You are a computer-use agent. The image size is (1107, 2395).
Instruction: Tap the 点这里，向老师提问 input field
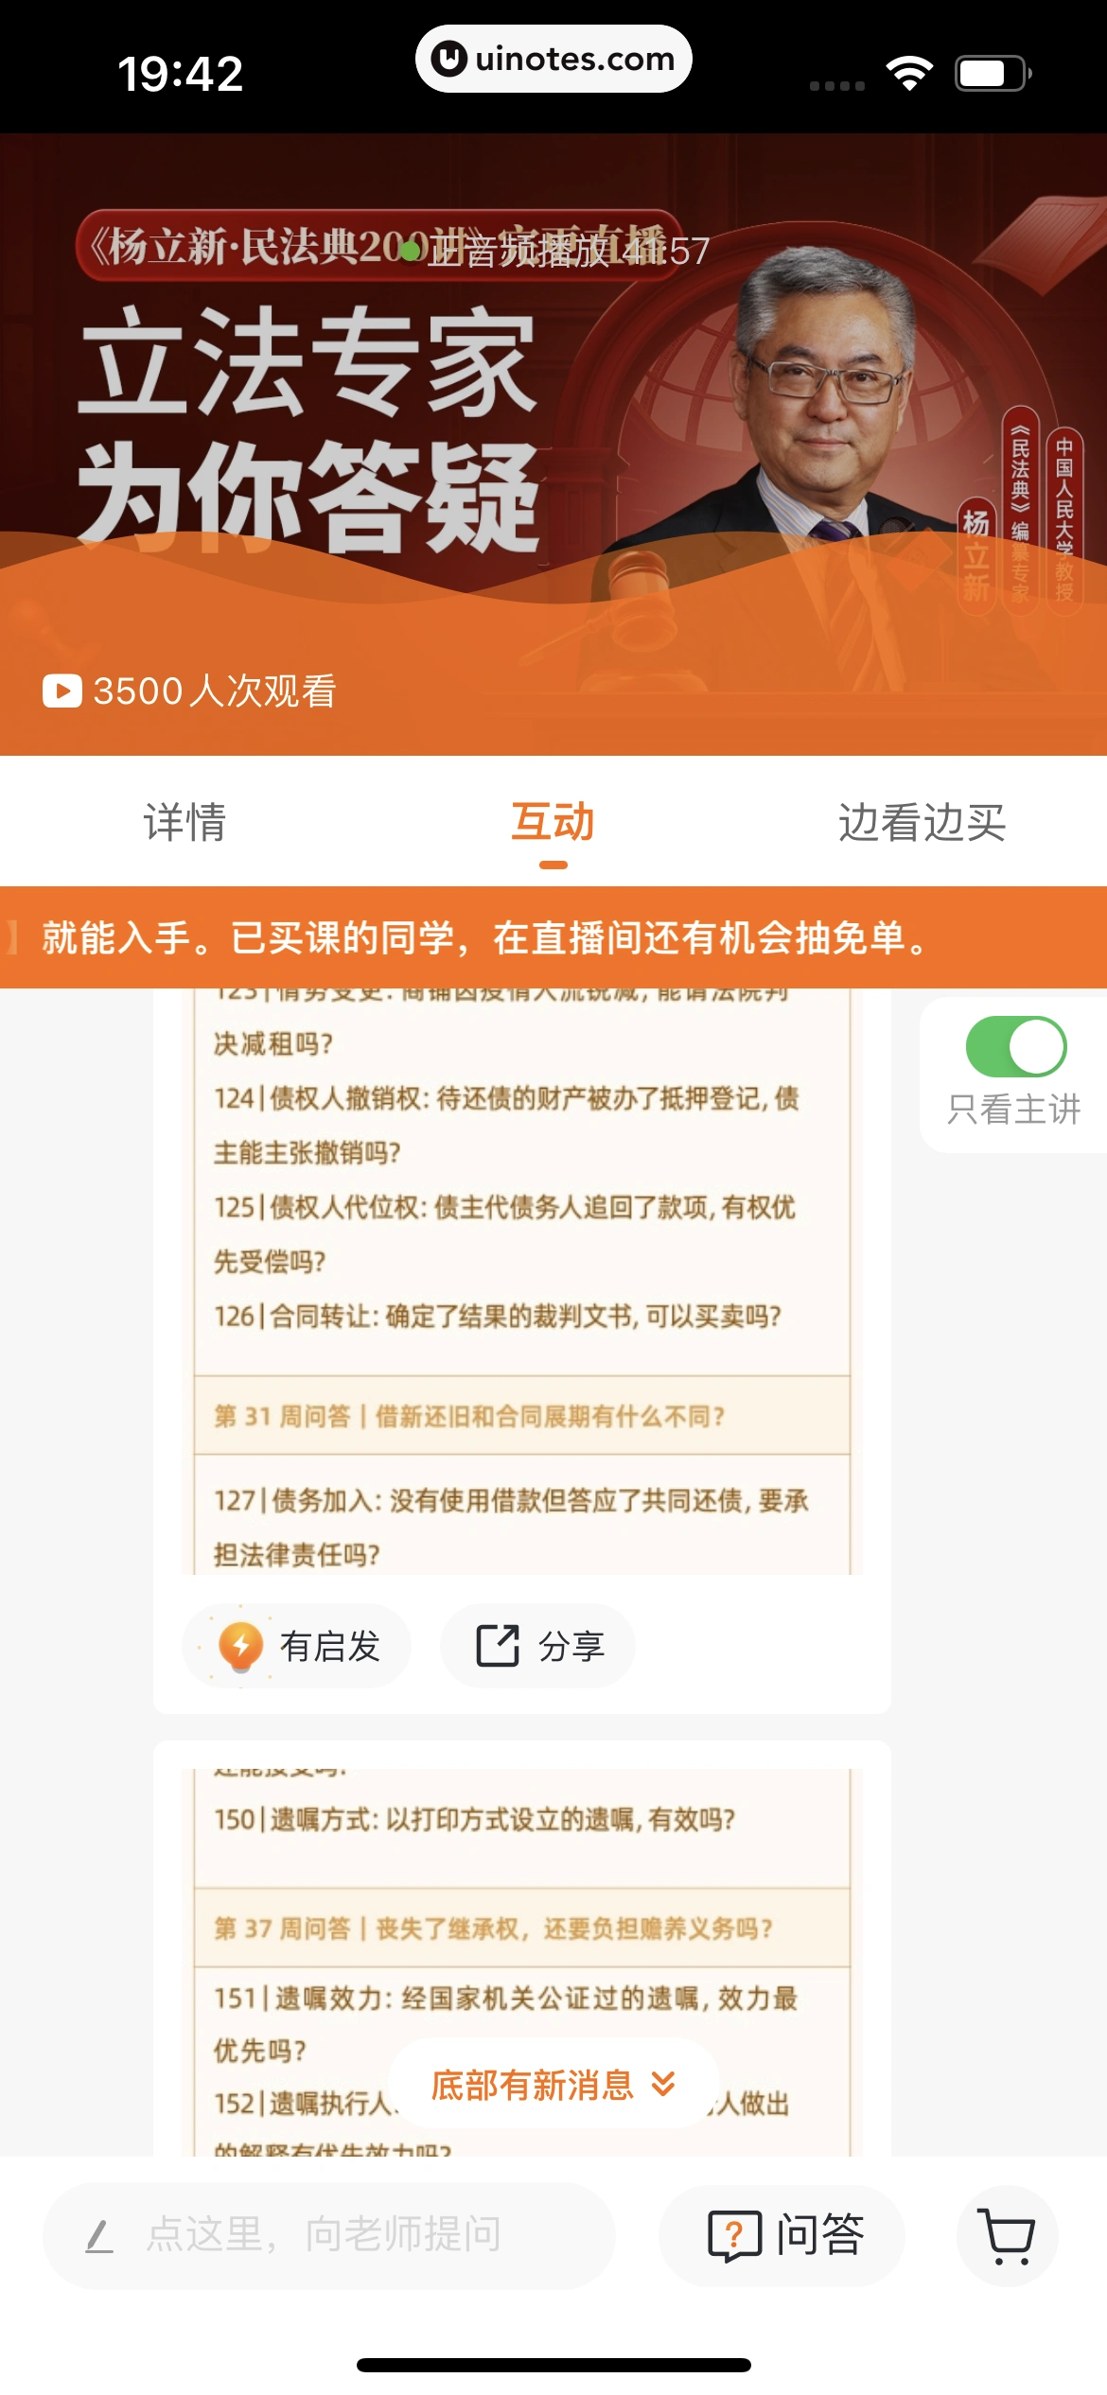329,2236
